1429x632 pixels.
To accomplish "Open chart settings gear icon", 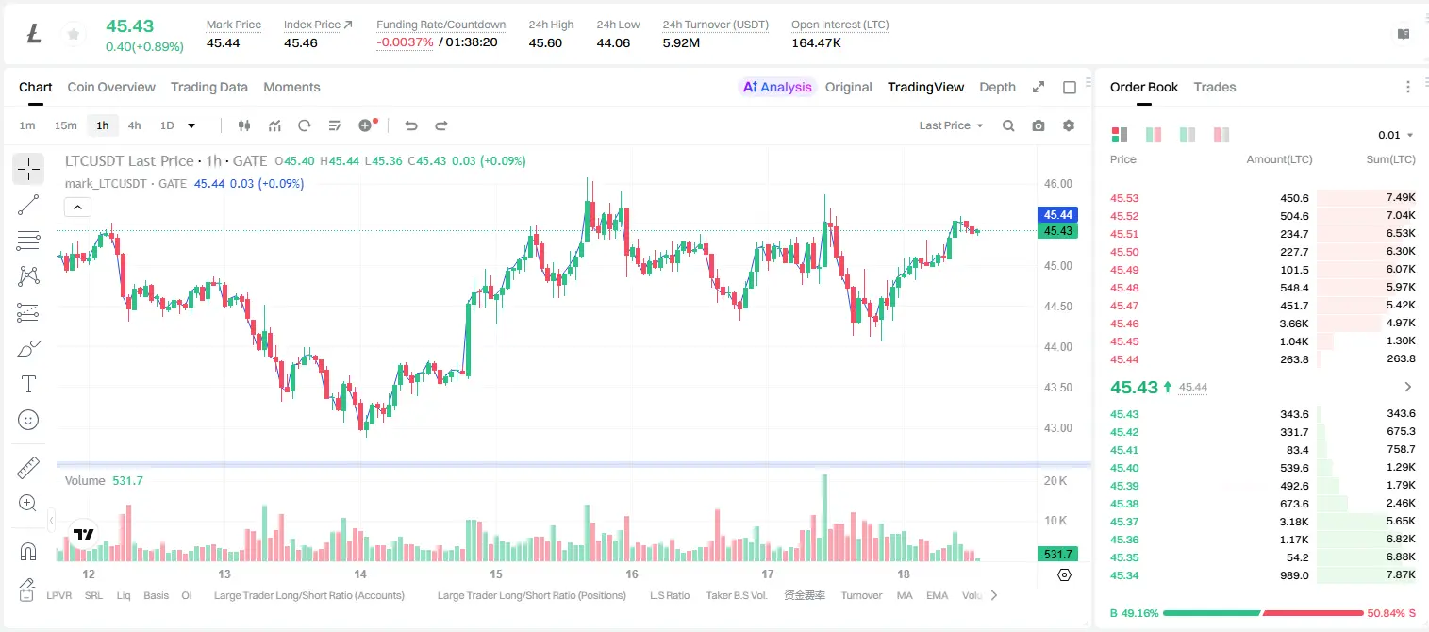I will pyautogui.click(x=1069, y=125).
